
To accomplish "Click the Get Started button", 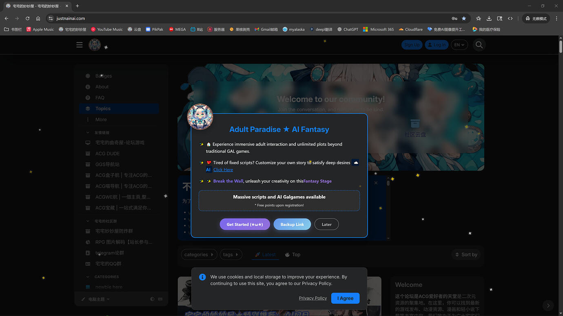I will click(245, 224).
